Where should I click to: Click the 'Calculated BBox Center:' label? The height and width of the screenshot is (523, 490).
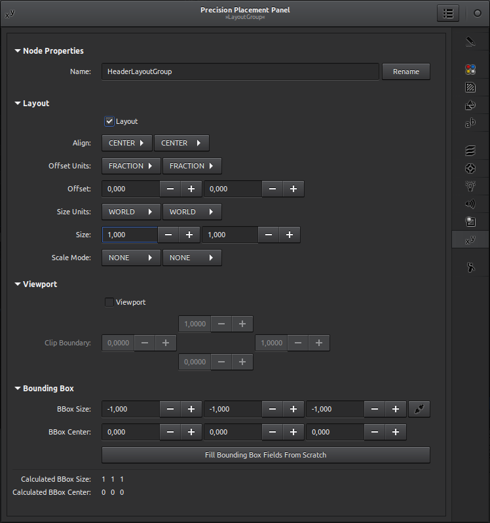(52, 492)
